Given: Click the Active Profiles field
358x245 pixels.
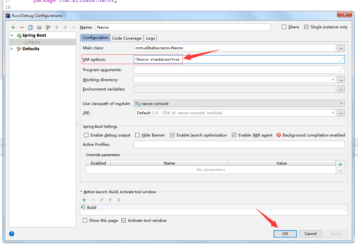Looking at the screenshot, I should pos(239,145).
